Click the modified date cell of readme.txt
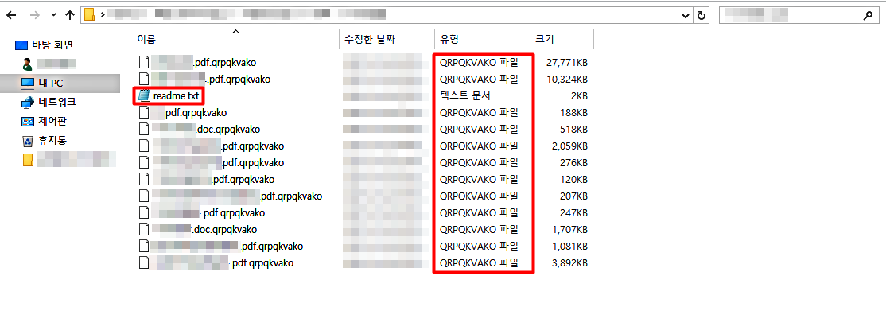Image resolution: width=886 pixels, height=311 pixels. pos(383,96)
